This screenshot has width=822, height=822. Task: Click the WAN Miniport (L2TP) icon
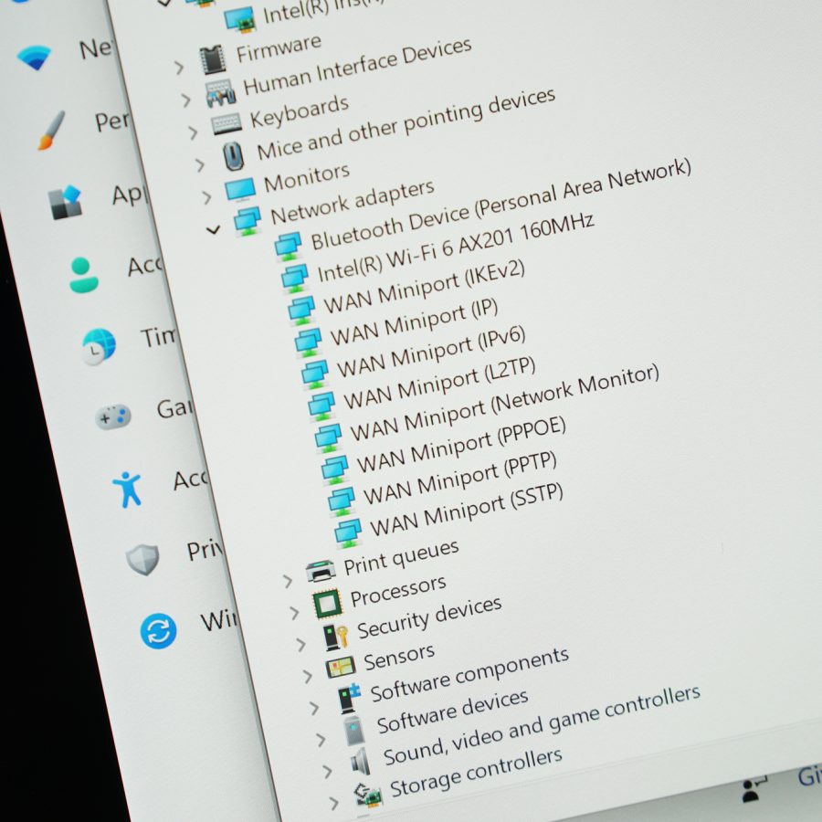(x=321, y=406)
